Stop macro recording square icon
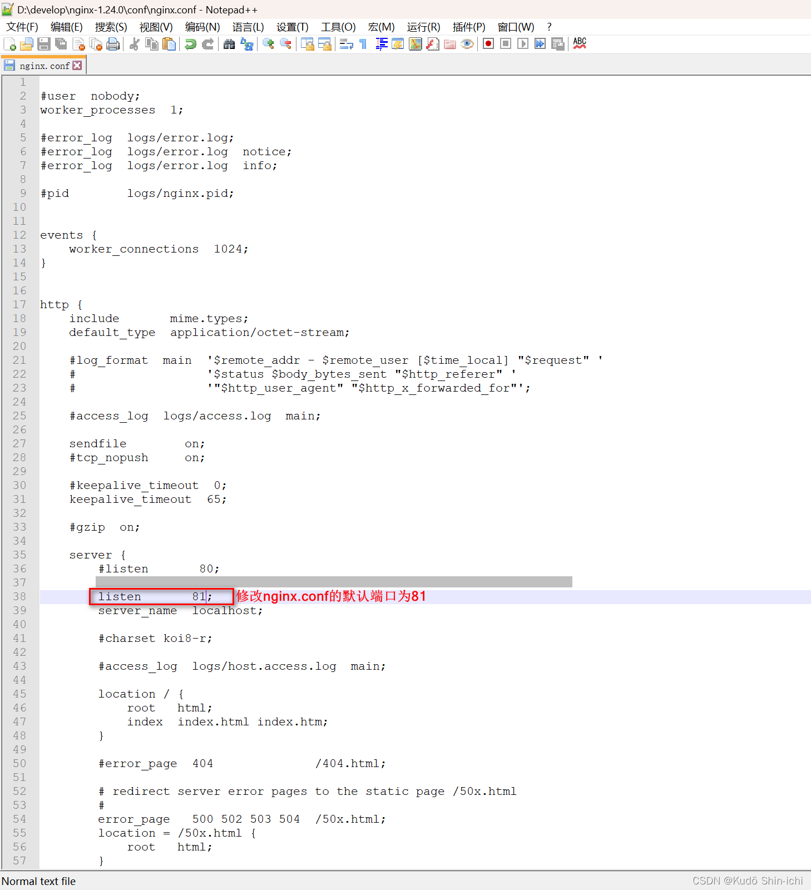 (506, 44)
